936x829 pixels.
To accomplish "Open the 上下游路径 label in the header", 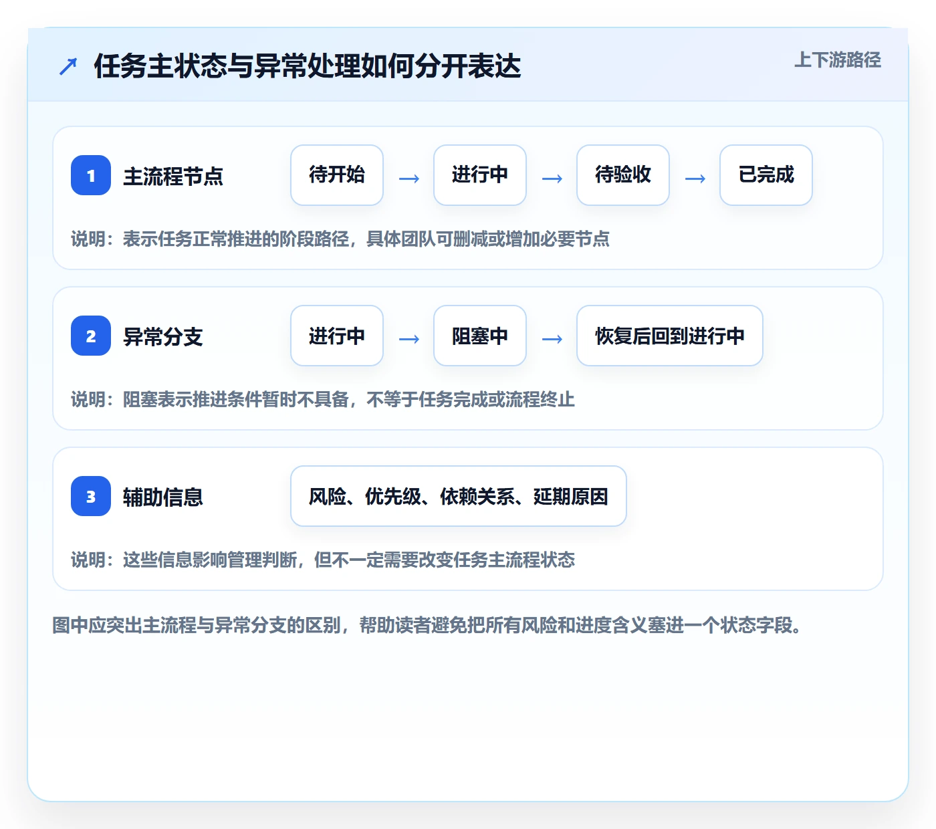I will pyautogui.click(x=838, y=60).
